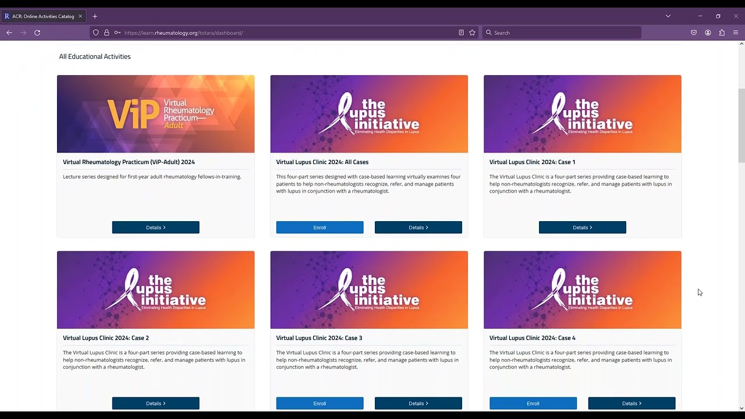Click title Virtual Lupus Clinic 2024: All Cases
This screenshot has height=419, width=745.
(x=322, y=162)
